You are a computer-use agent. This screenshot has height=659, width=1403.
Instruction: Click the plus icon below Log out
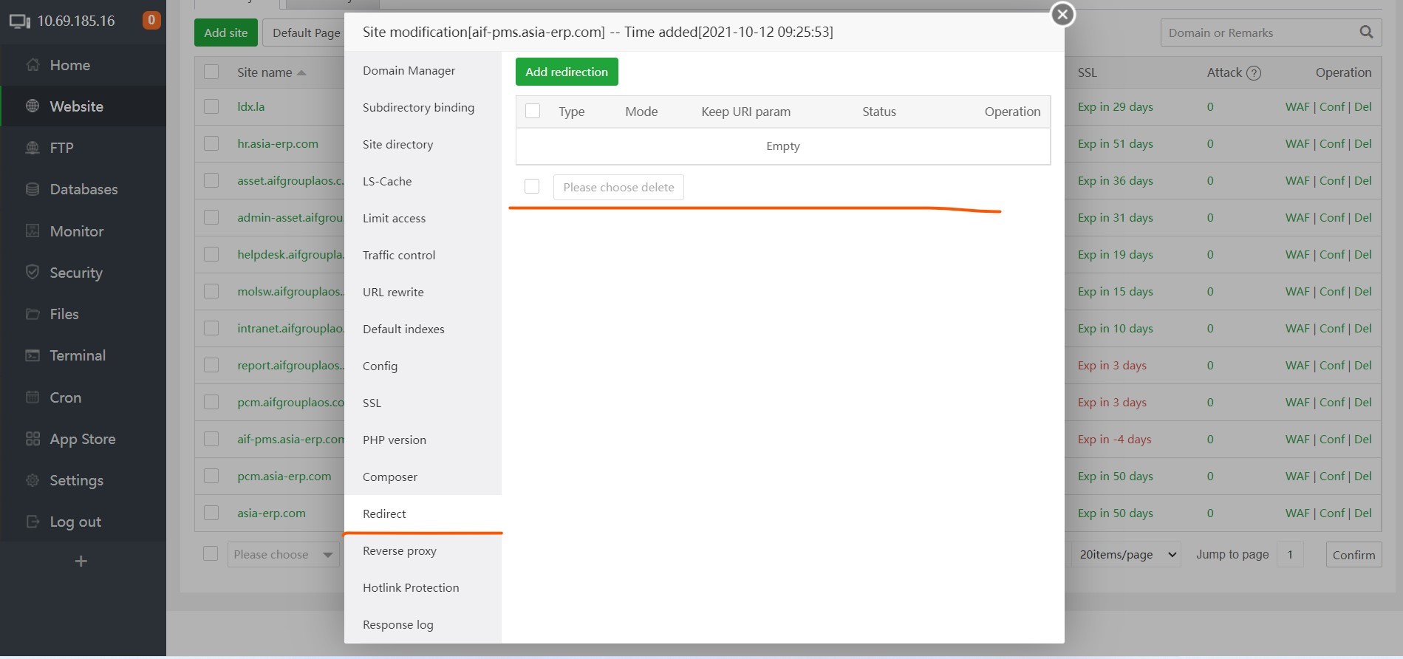81,561
